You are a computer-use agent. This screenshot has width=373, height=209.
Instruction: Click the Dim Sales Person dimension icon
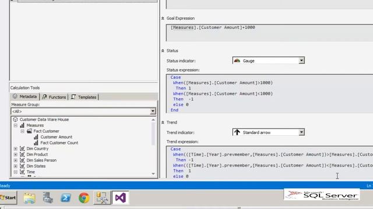(22, 160)
